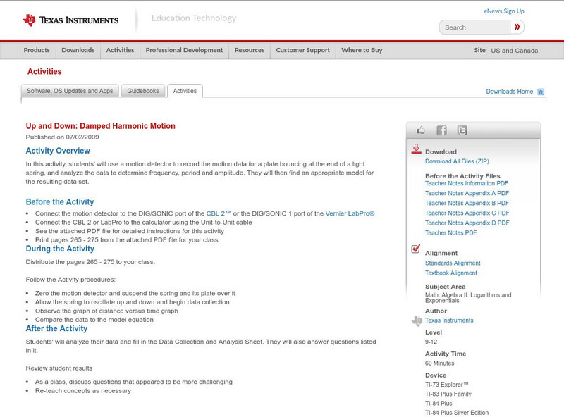Viewport: 564px width, 417px height.
Task: Follow the Vernier LabPro link
Action: click(350, 213)
